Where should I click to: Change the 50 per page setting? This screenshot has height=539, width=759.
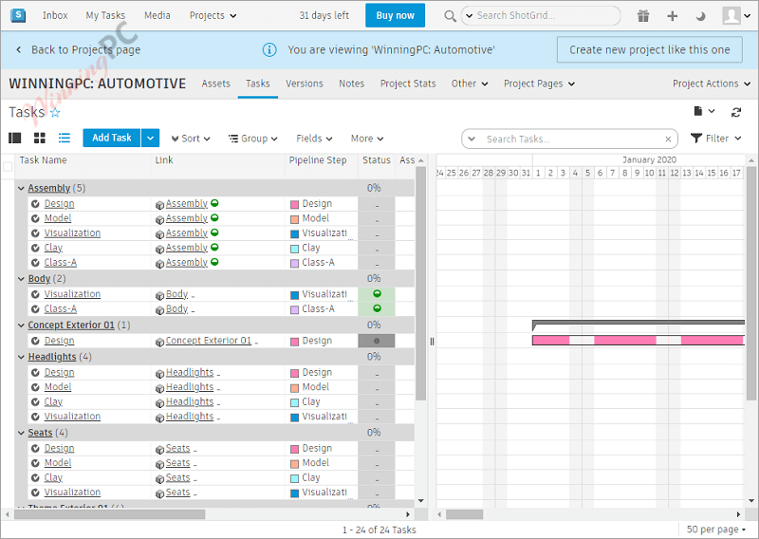click(x=716, y=530)
